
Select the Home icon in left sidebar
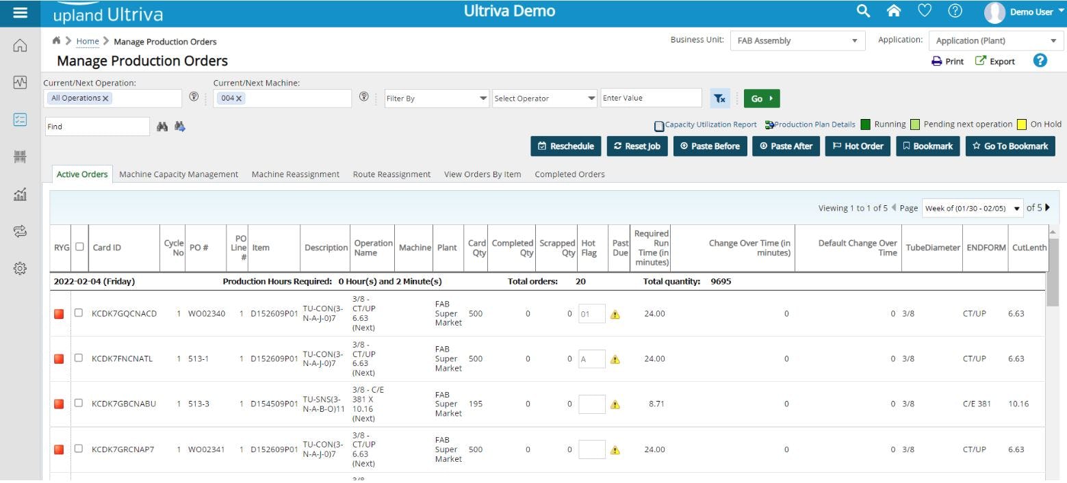20,45
